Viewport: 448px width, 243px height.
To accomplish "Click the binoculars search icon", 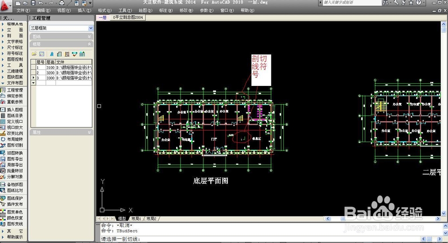I will [386, 3].
